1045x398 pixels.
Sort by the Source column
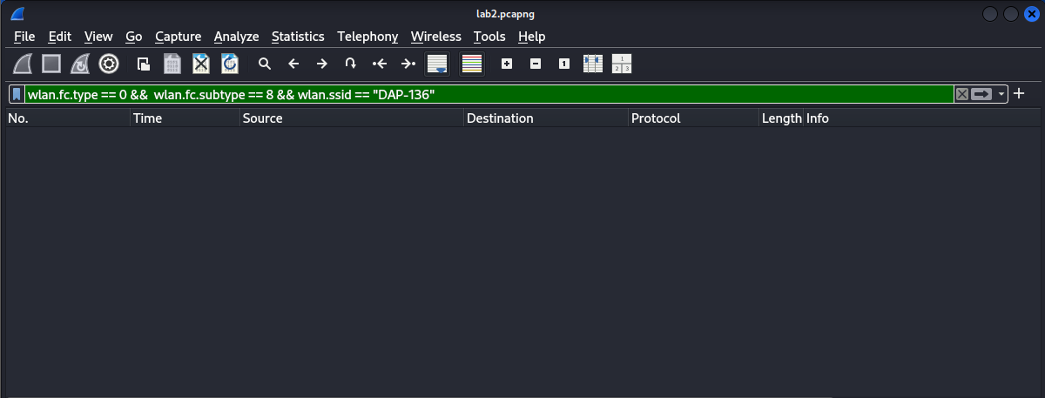coord(352,118)
